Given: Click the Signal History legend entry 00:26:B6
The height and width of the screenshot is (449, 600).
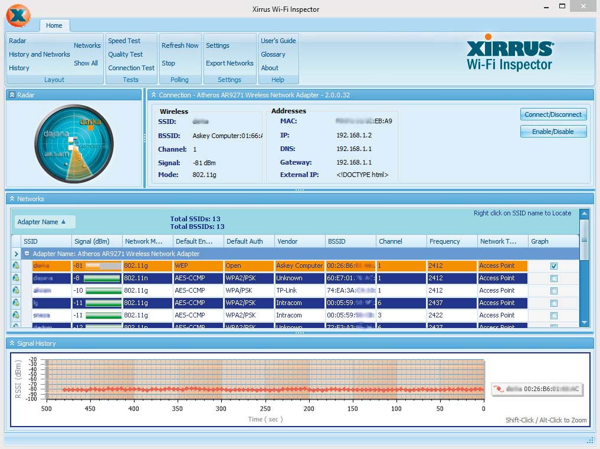Looking at the screenshot, I should click(537, 389).
